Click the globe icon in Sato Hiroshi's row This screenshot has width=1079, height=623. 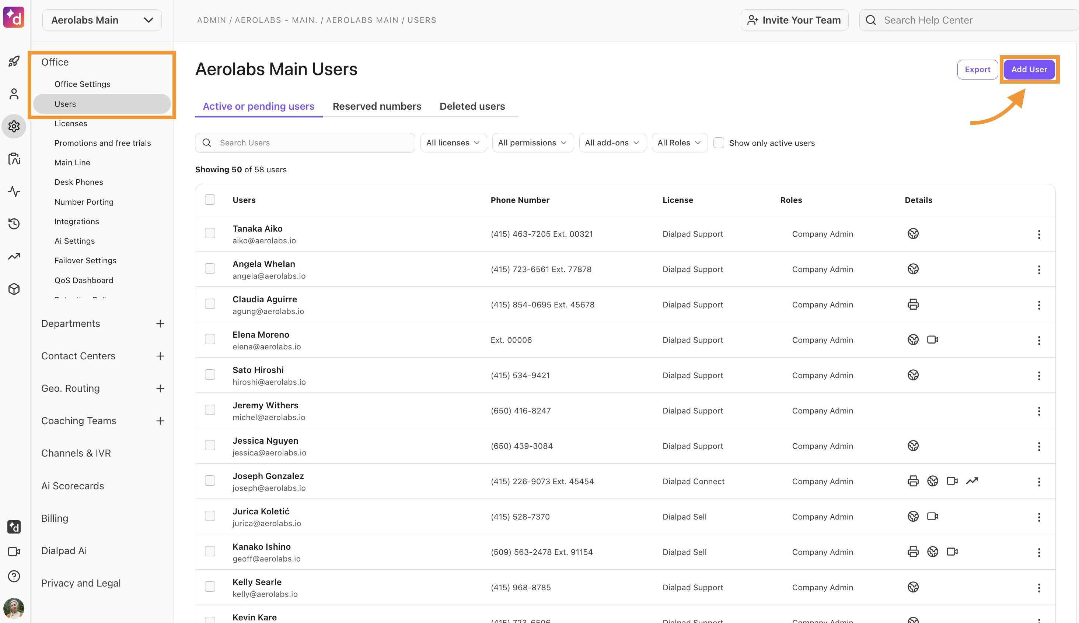pyautogui.click(x=913, y=375)
